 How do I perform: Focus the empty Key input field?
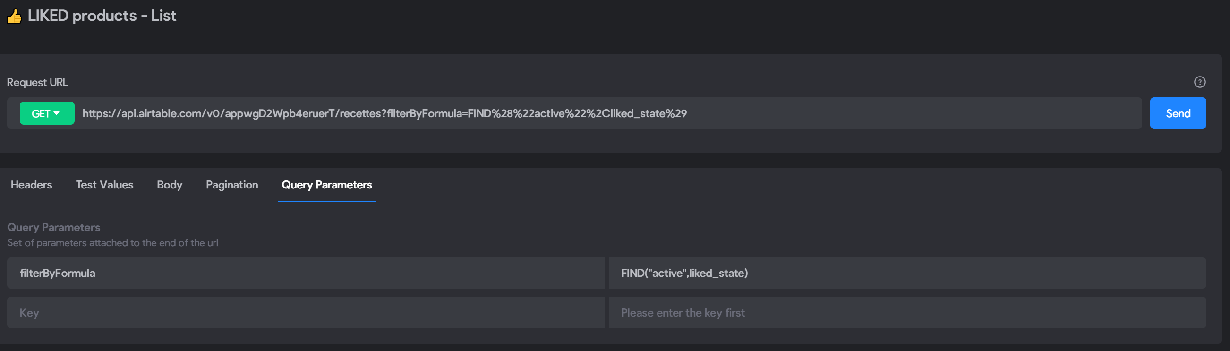pyautogui.click(x=306, y=313)
